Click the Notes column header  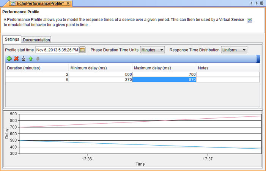tap(228, 68)
